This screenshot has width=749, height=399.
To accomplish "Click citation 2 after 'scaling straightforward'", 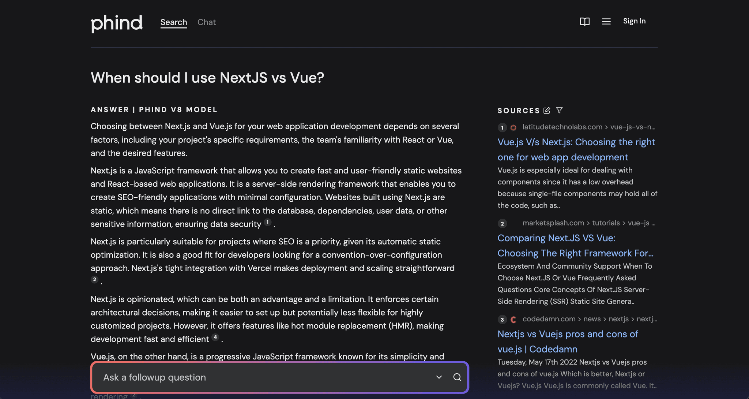I will point(94,280).
